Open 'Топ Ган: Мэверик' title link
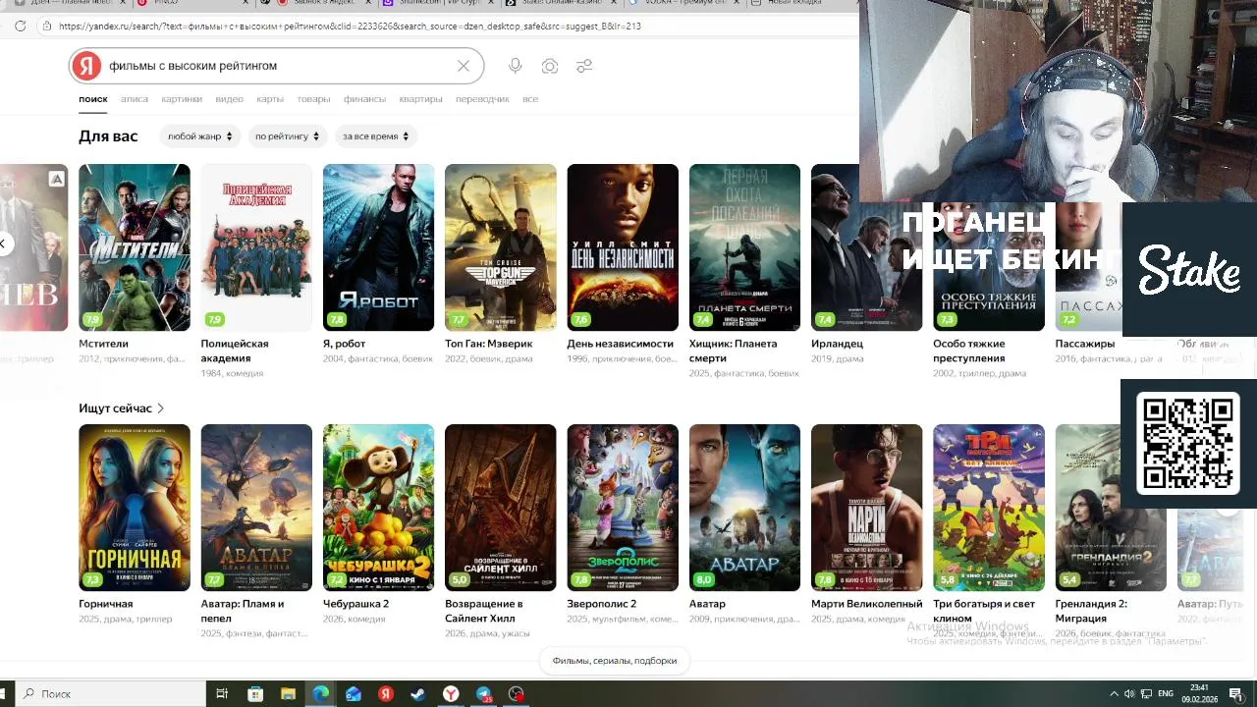 [x=488, y=344]
